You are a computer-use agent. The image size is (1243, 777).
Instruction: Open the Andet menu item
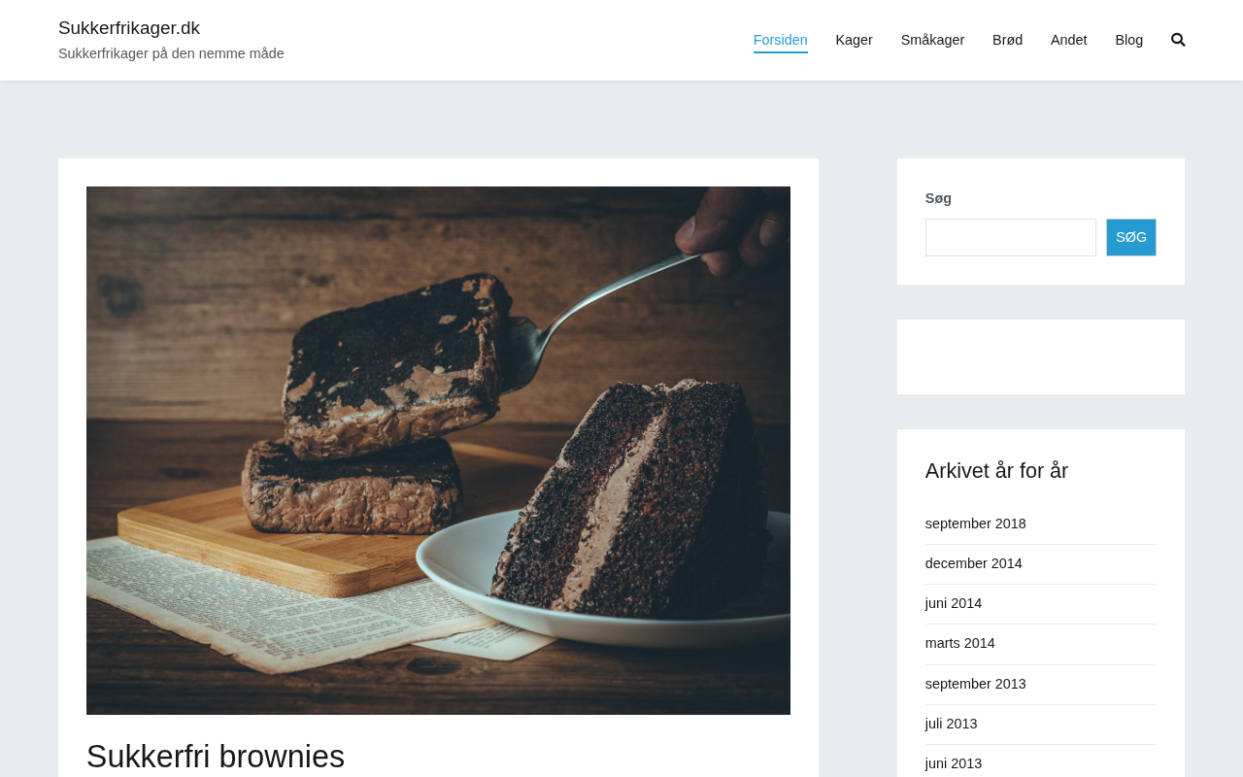(x=1068, y=40)
